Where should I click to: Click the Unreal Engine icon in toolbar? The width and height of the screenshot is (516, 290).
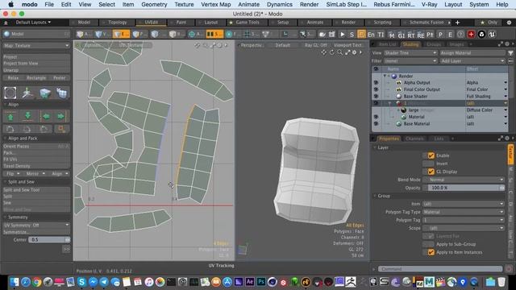[492, 34]
